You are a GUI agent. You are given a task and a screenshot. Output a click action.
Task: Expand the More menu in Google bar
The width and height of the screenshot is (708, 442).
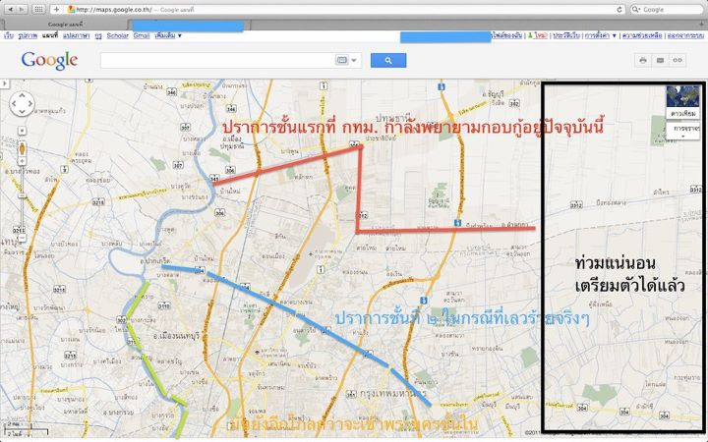(x=168, y=35)
